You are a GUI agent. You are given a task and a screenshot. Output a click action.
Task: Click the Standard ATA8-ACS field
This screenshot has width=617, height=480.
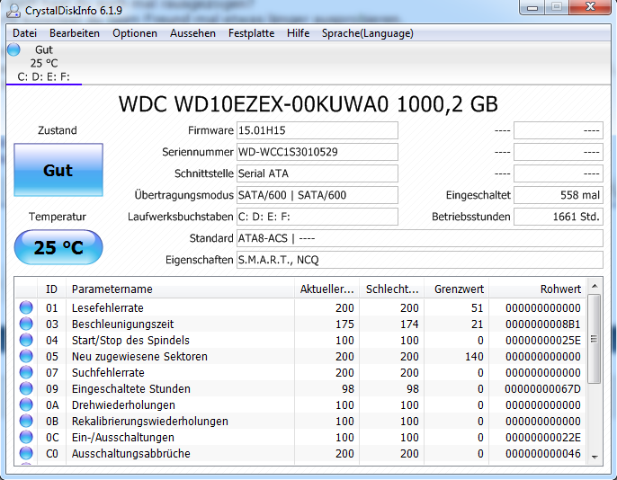pyautogui.click(x=419, y=238)
